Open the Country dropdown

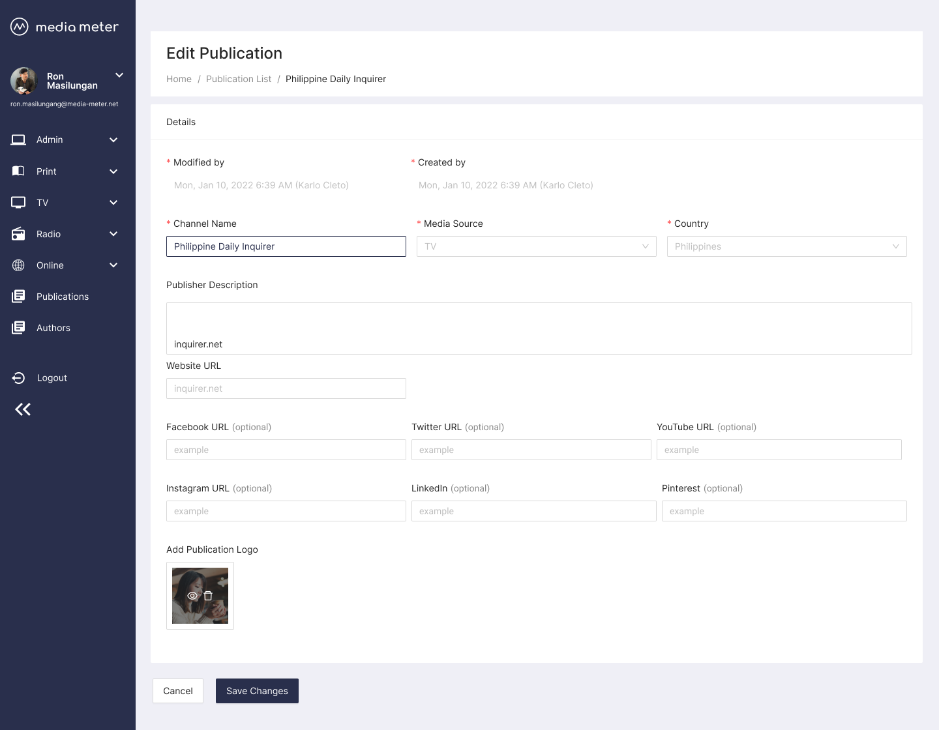[x=786, y=246]
